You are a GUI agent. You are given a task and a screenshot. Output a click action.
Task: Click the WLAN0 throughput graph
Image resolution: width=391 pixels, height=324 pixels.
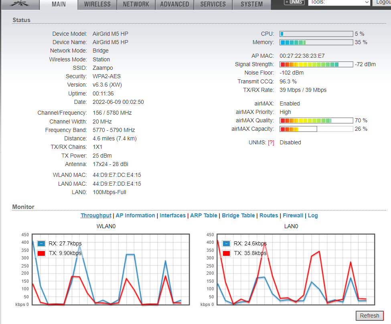pyautogui.click(x=111, y=269)
